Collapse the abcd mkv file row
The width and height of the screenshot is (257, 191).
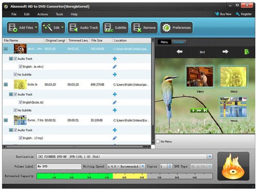point(6,49)
